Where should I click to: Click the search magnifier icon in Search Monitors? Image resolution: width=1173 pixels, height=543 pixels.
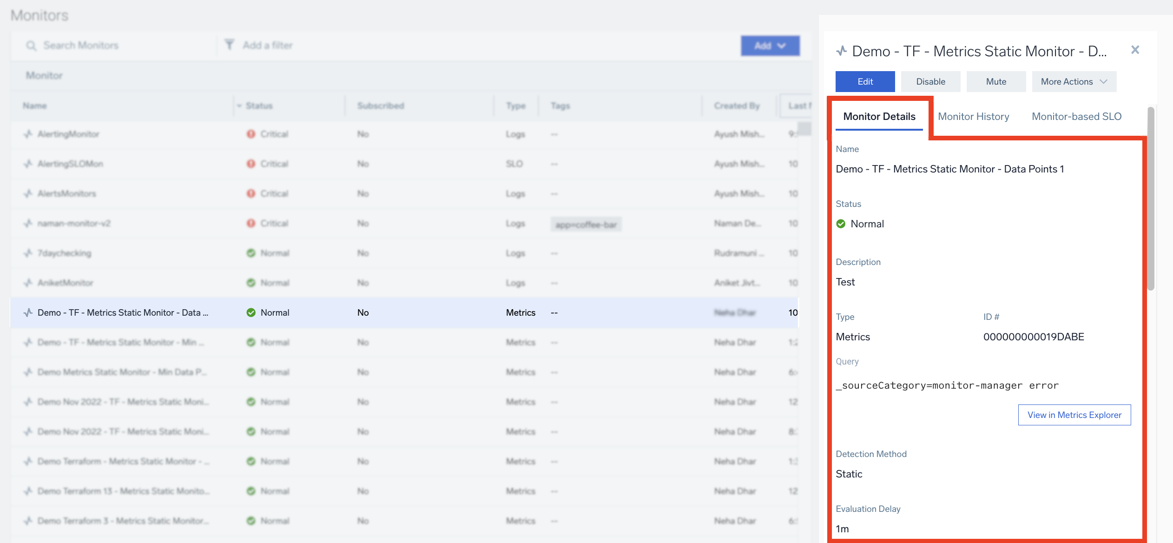(x=31, y=46)
